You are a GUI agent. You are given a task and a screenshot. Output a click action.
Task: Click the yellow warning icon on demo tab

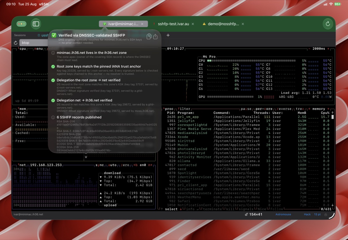[204, 24]
